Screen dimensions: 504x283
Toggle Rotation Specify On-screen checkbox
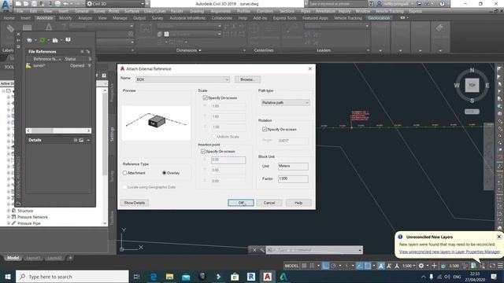click(265, 129)
